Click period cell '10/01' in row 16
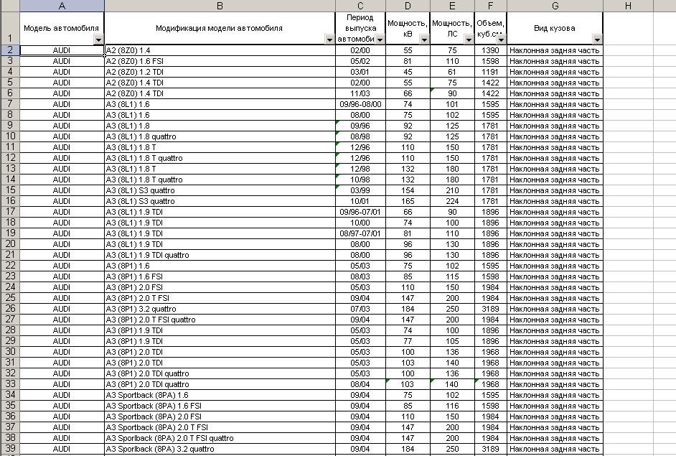This screenshot has height=456, width=676. tap(360, 202)
